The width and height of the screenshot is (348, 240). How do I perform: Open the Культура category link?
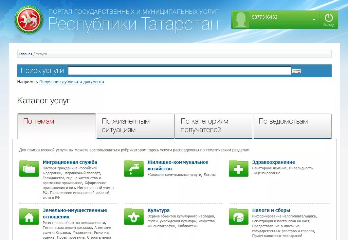tap(158, 210)
